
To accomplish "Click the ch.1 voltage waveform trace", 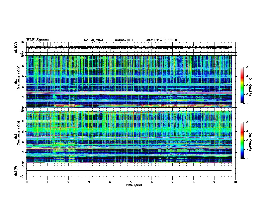I will click(x=129, y=47).
